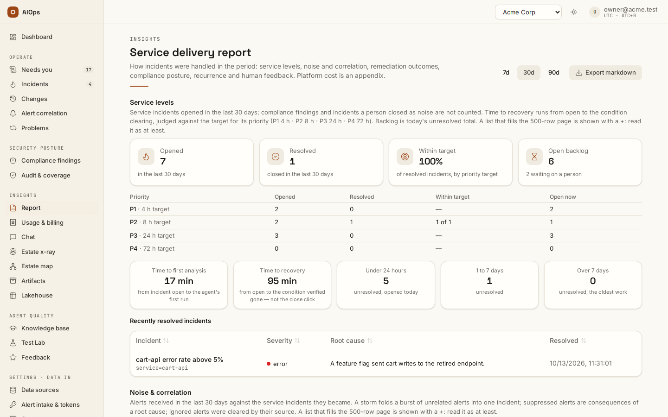Viewport: 668px width, 417px height.
Task: Select the 30d period toggle
Action: pos(529,73)
